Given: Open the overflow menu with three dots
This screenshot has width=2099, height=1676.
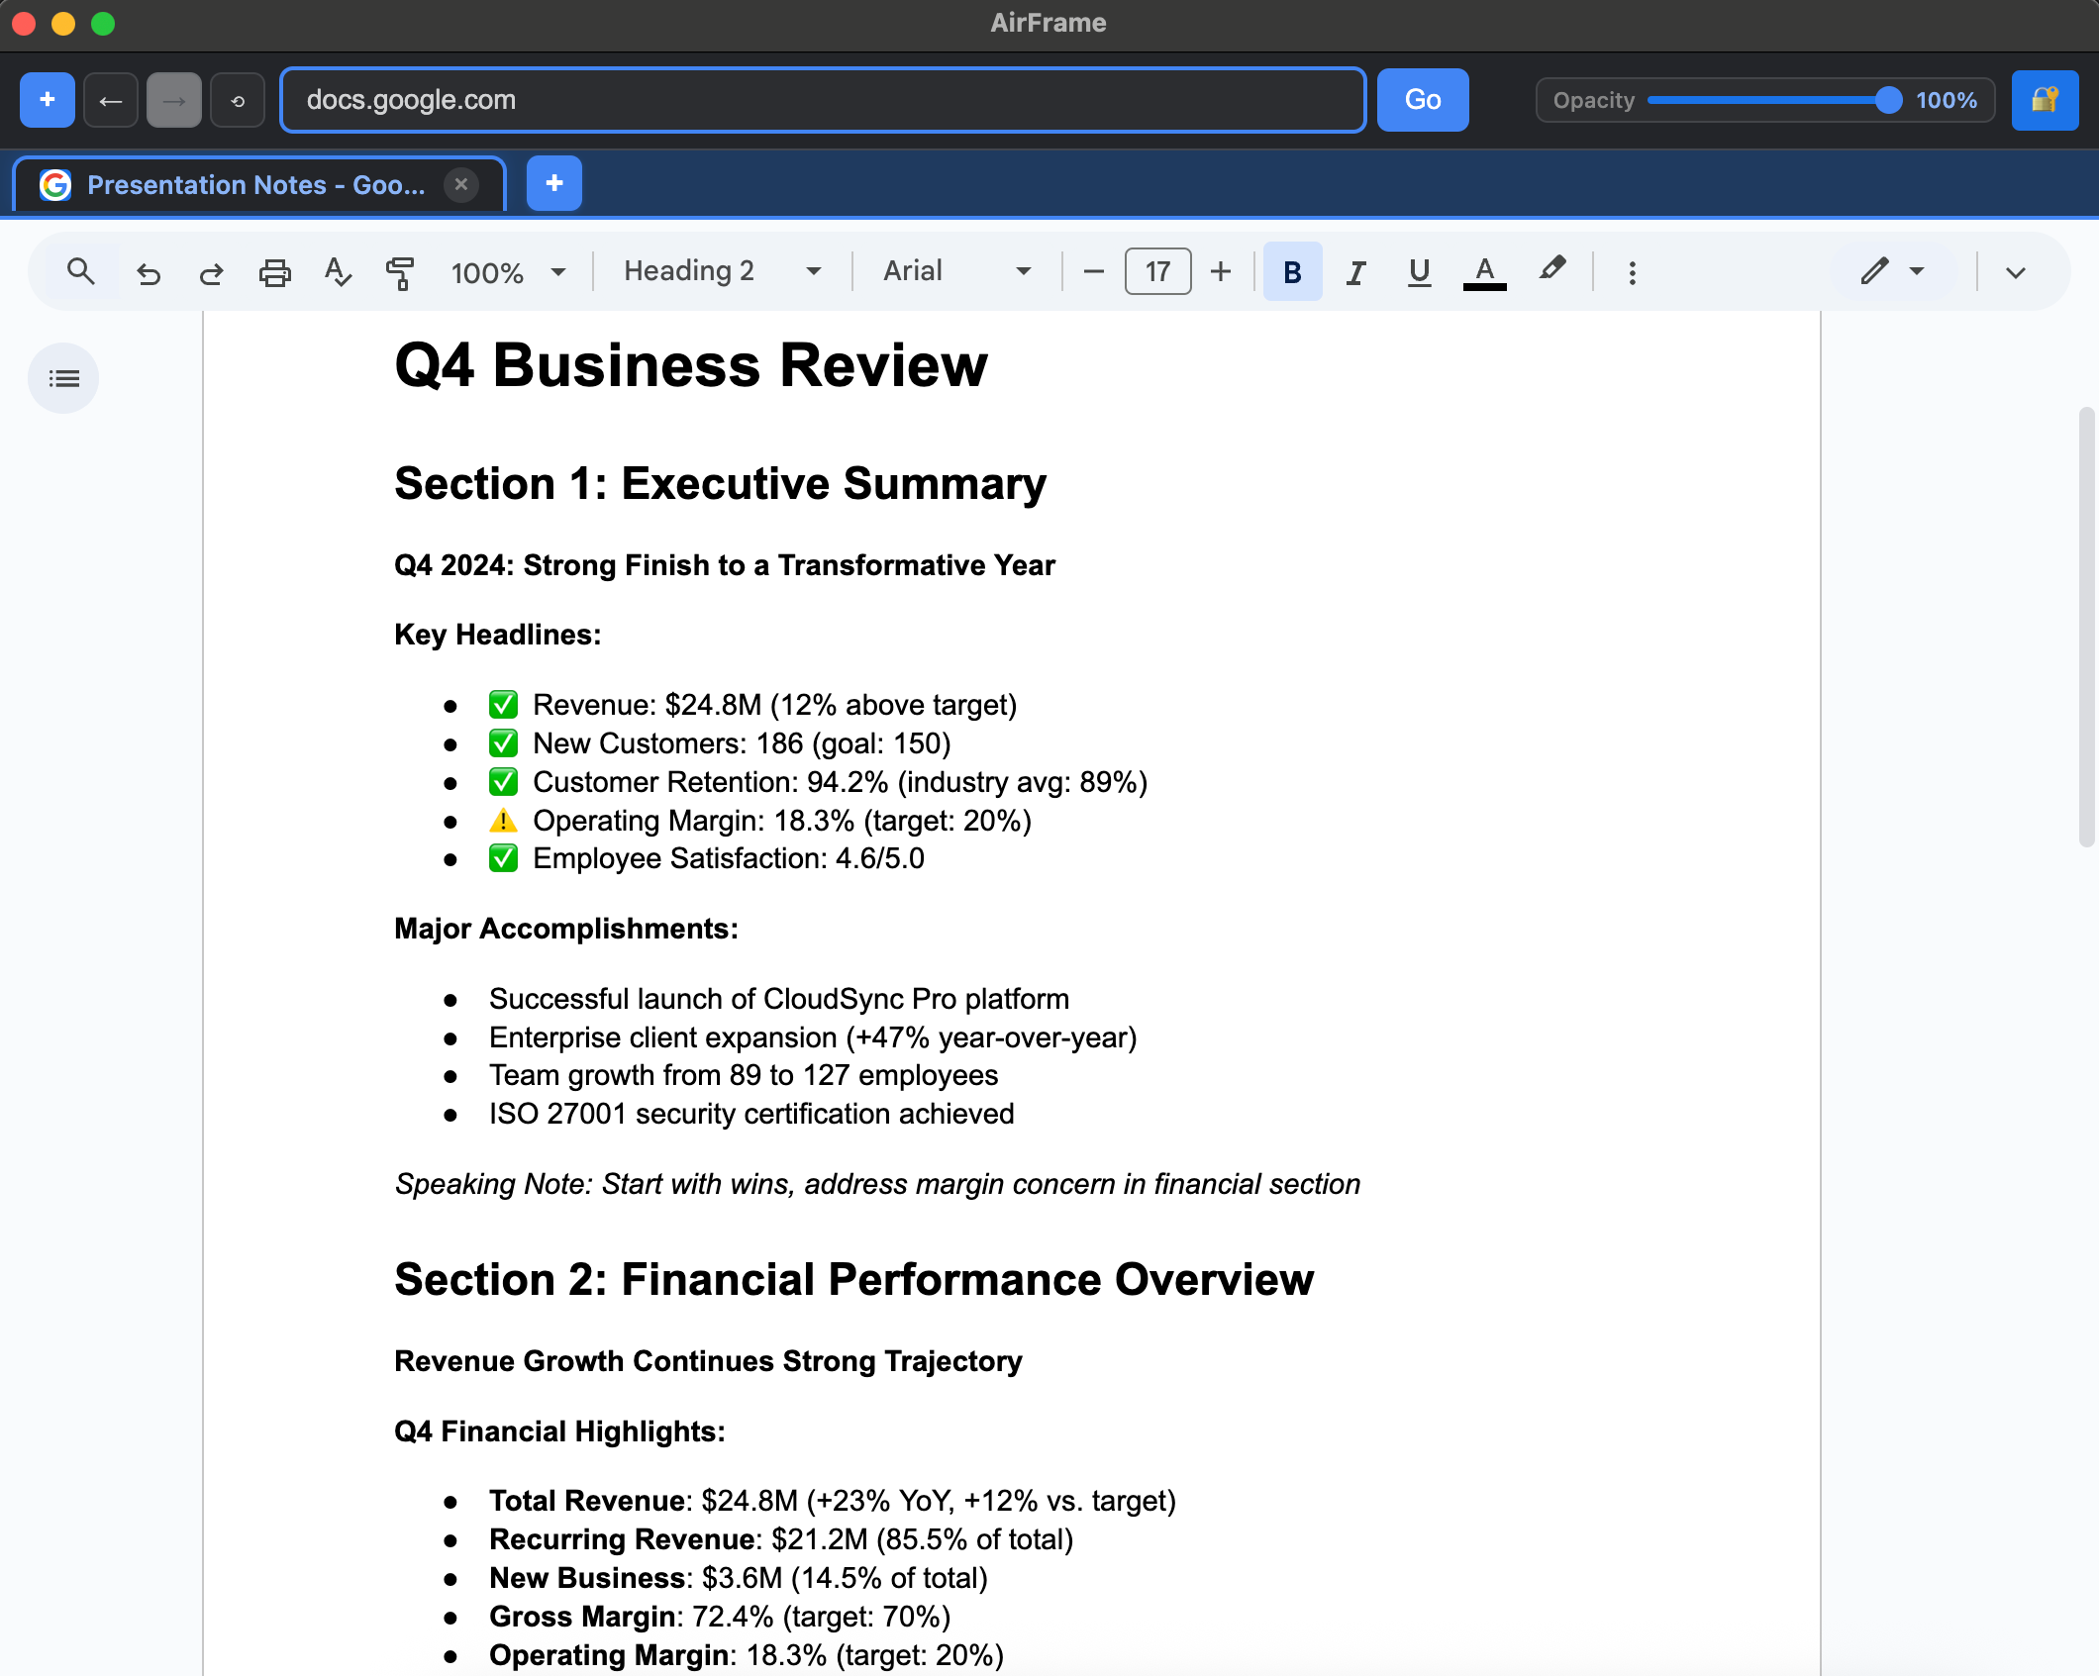Looking at the screenshot, I should 1632,270.
